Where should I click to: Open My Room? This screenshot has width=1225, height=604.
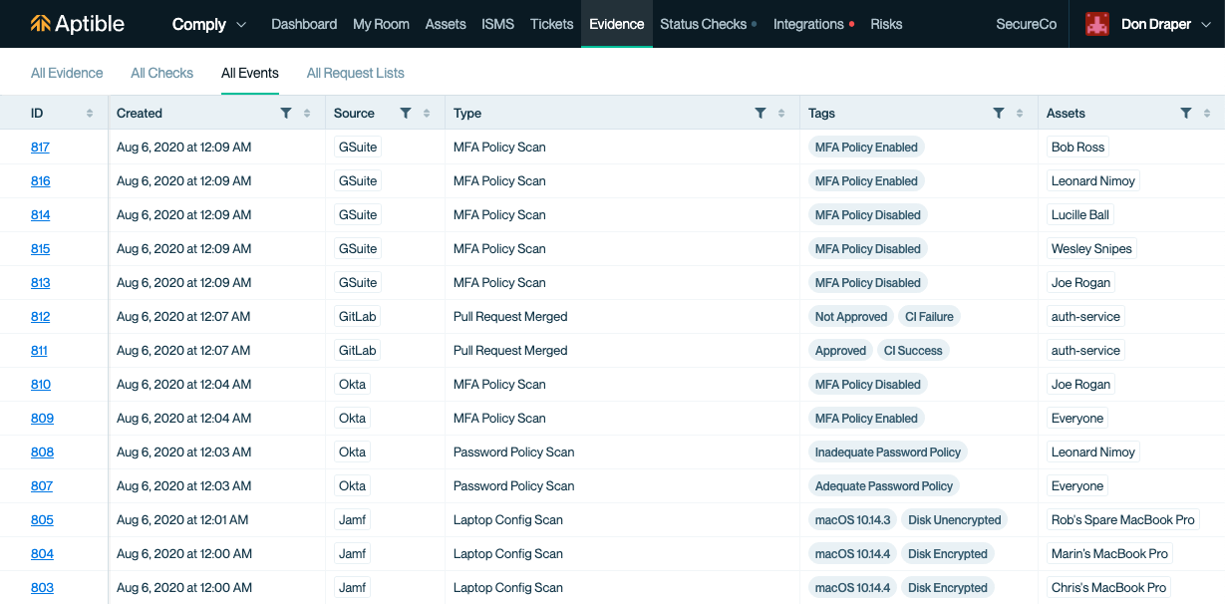coord(381,24)
